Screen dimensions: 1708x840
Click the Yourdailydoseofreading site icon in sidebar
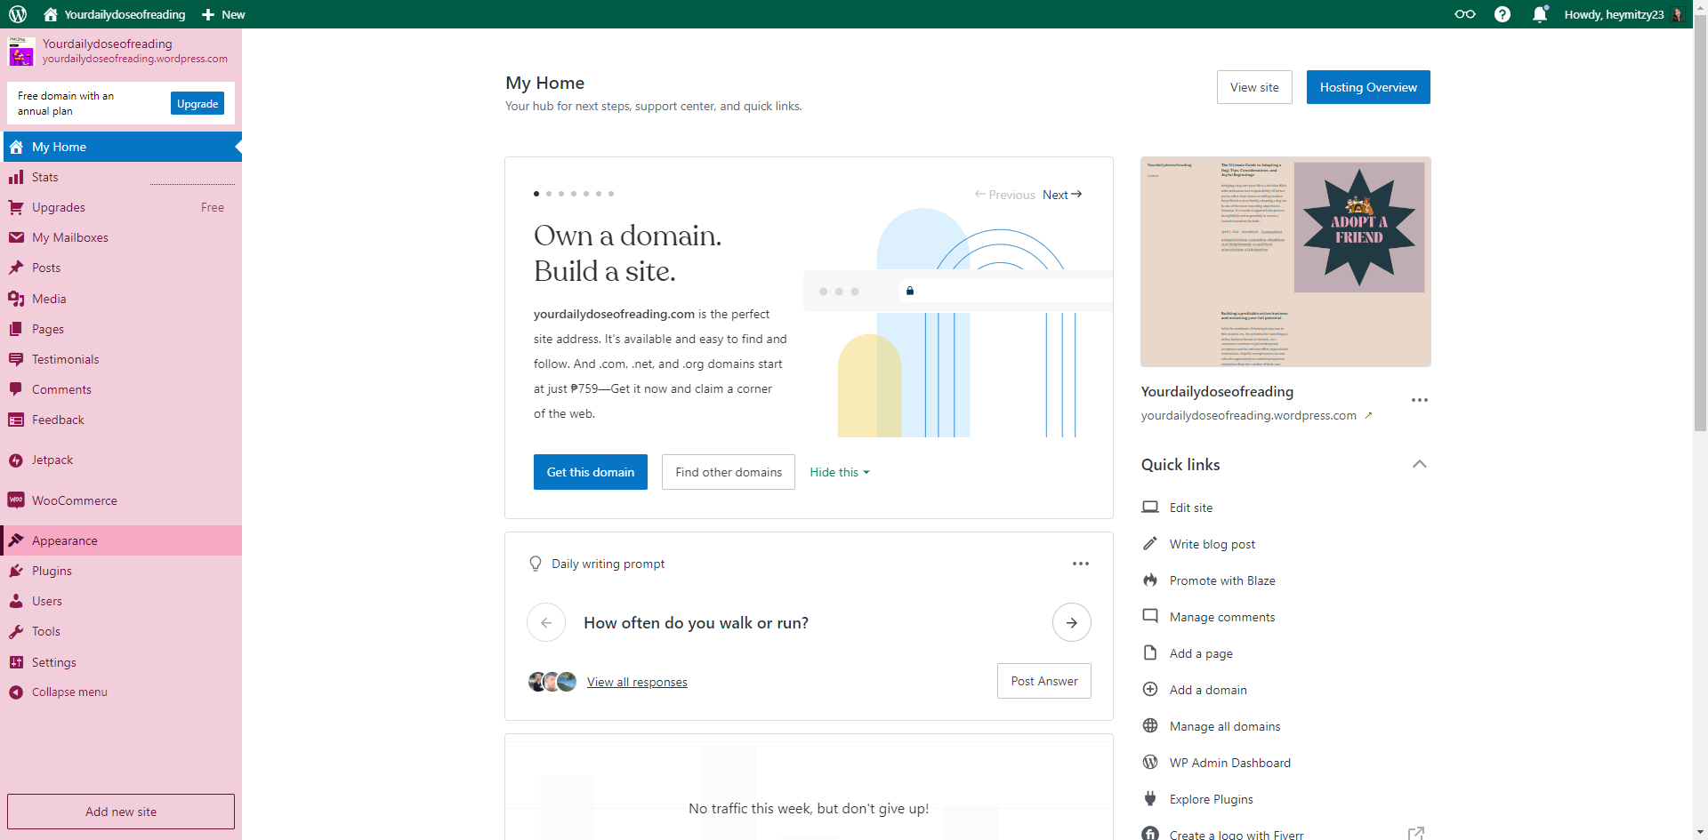click(21, 52)
